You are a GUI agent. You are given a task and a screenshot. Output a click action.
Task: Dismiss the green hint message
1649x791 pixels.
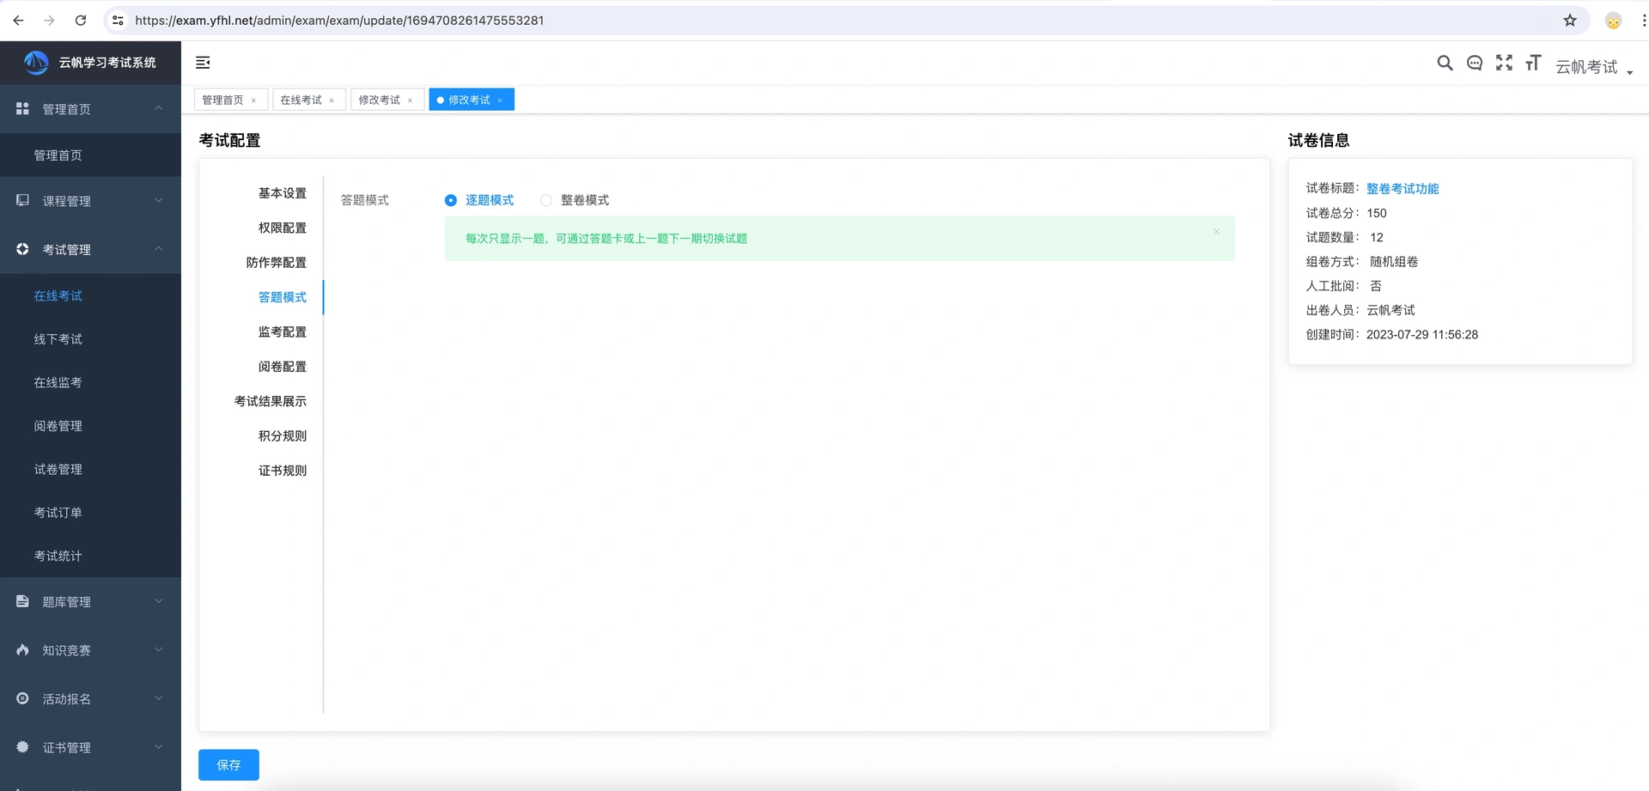pos(1216,232)
